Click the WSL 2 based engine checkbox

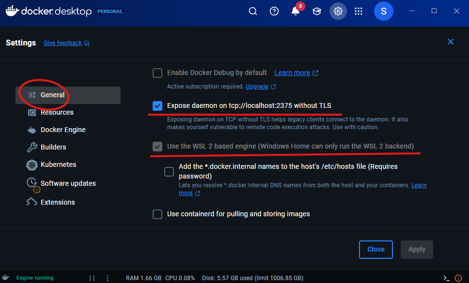(157, 146)
